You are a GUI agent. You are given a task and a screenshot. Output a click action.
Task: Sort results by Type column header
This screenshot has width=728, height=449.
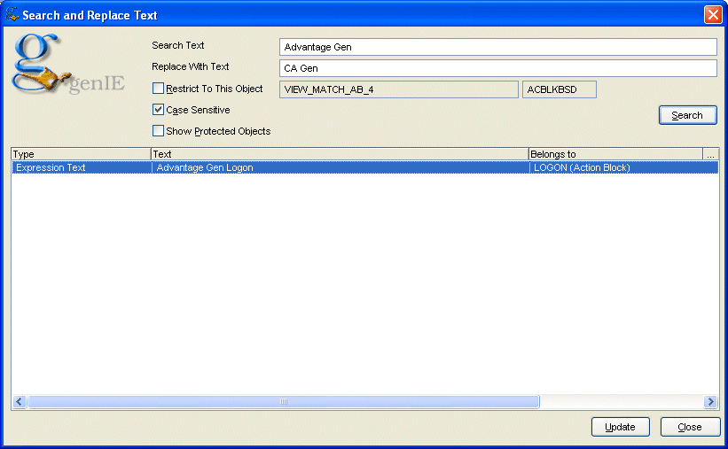[81, 154]
